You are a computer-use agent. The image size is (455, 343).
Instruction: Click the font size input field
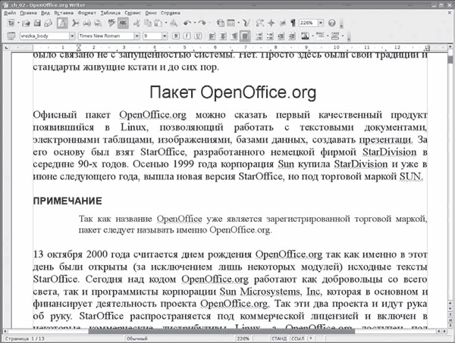pyautogui.click(x=152, y=36)
